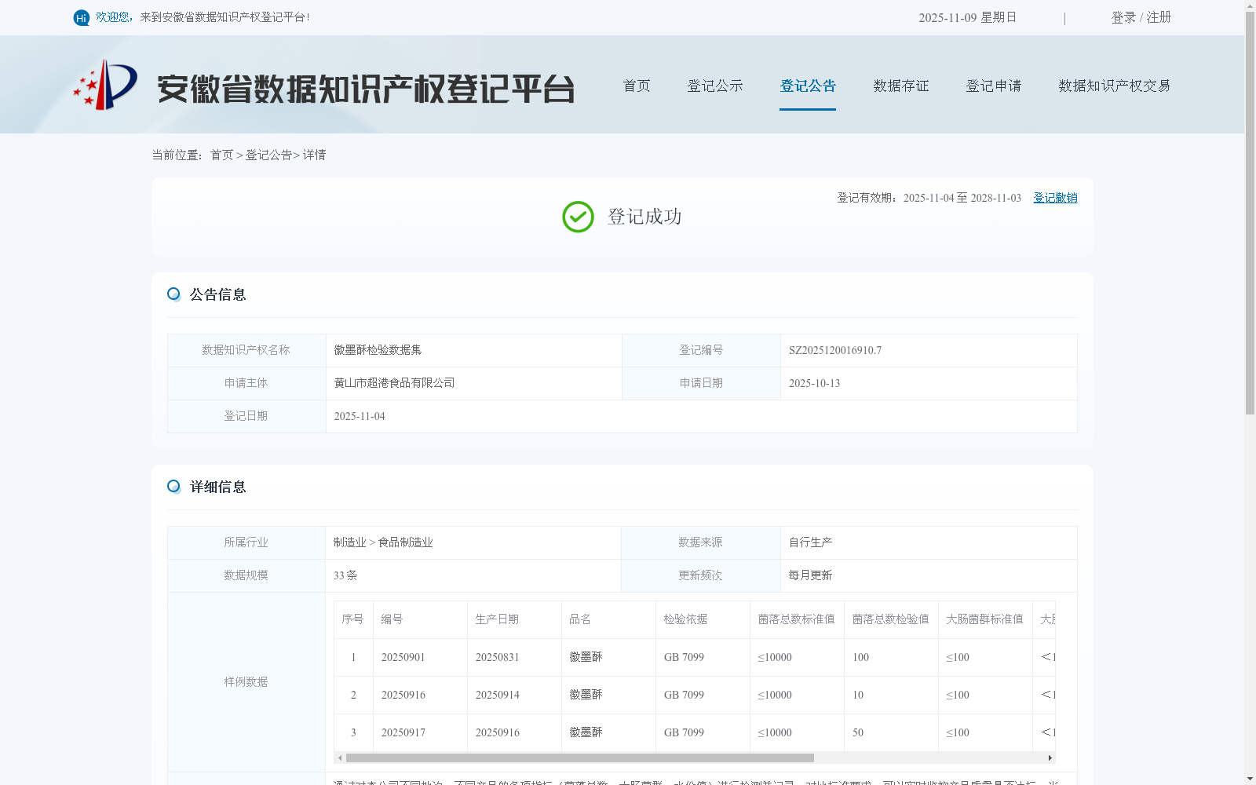Click the circle icon beside 公告信息 heading
Screen dimensions: 1256x785
coord(173,294)
